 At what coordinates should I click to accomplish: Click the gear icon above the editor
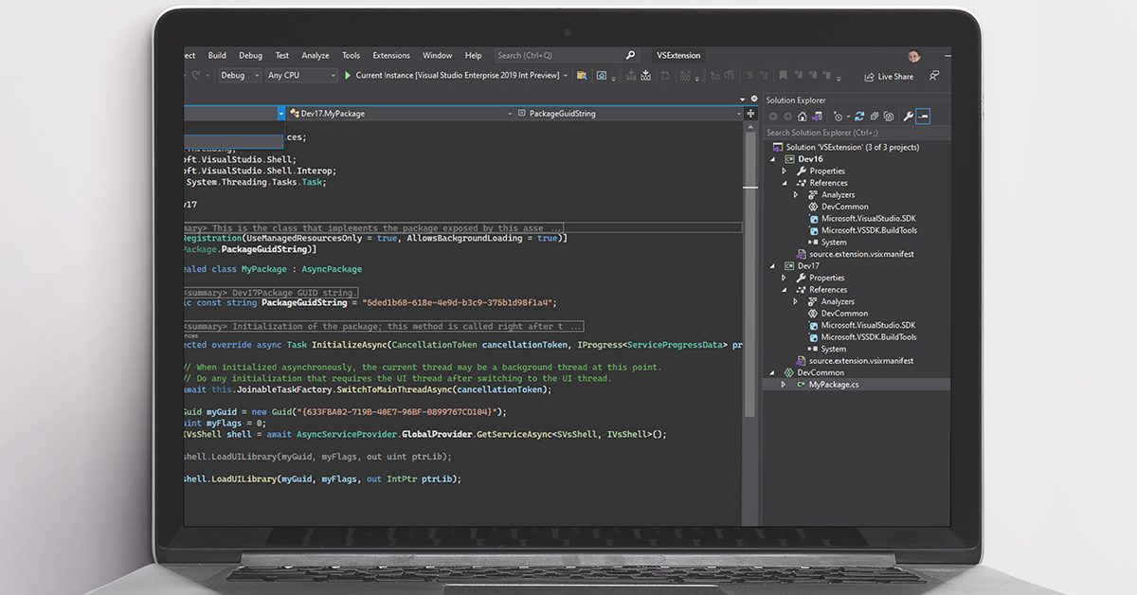tap(754, 99)
